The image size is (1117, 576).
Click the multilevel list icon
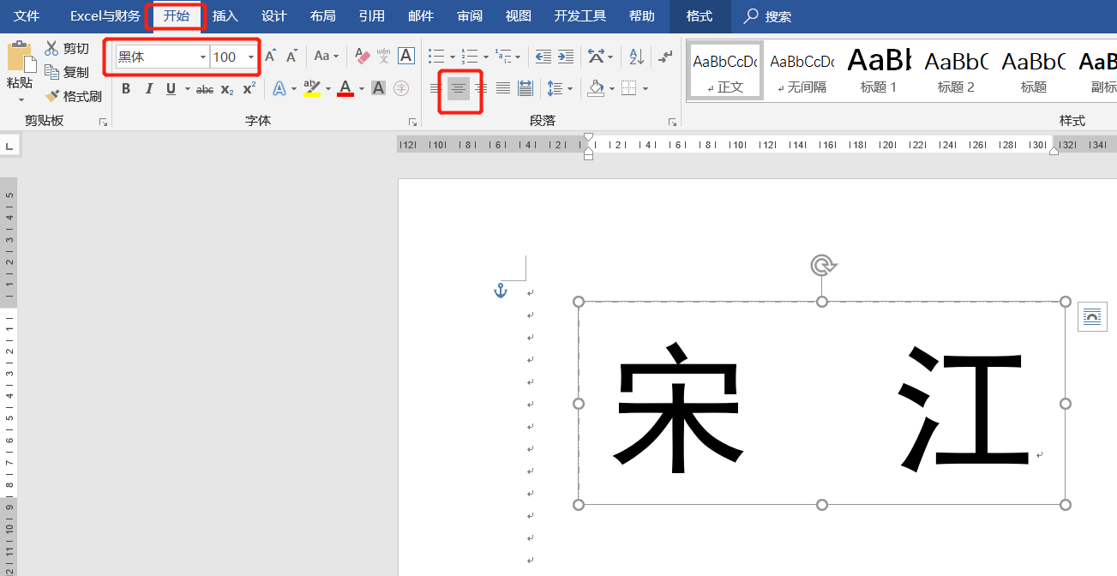click(502, 57)
